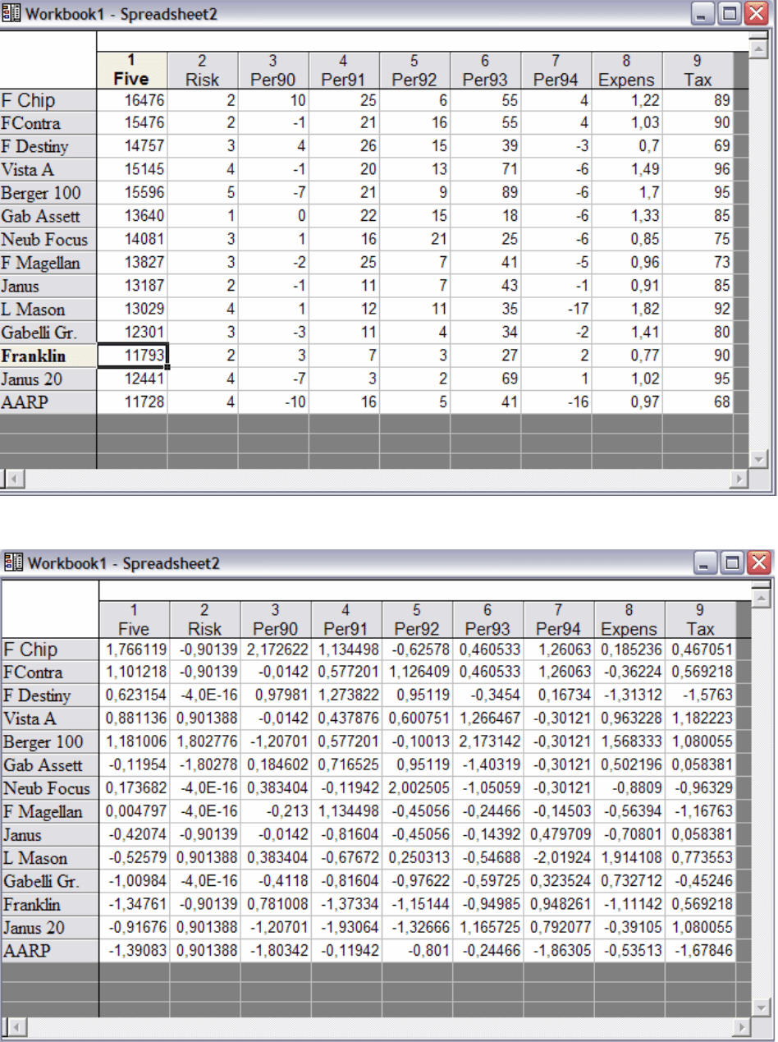Select the L Mason row header in the raw-data window

[x=48, y=310]
